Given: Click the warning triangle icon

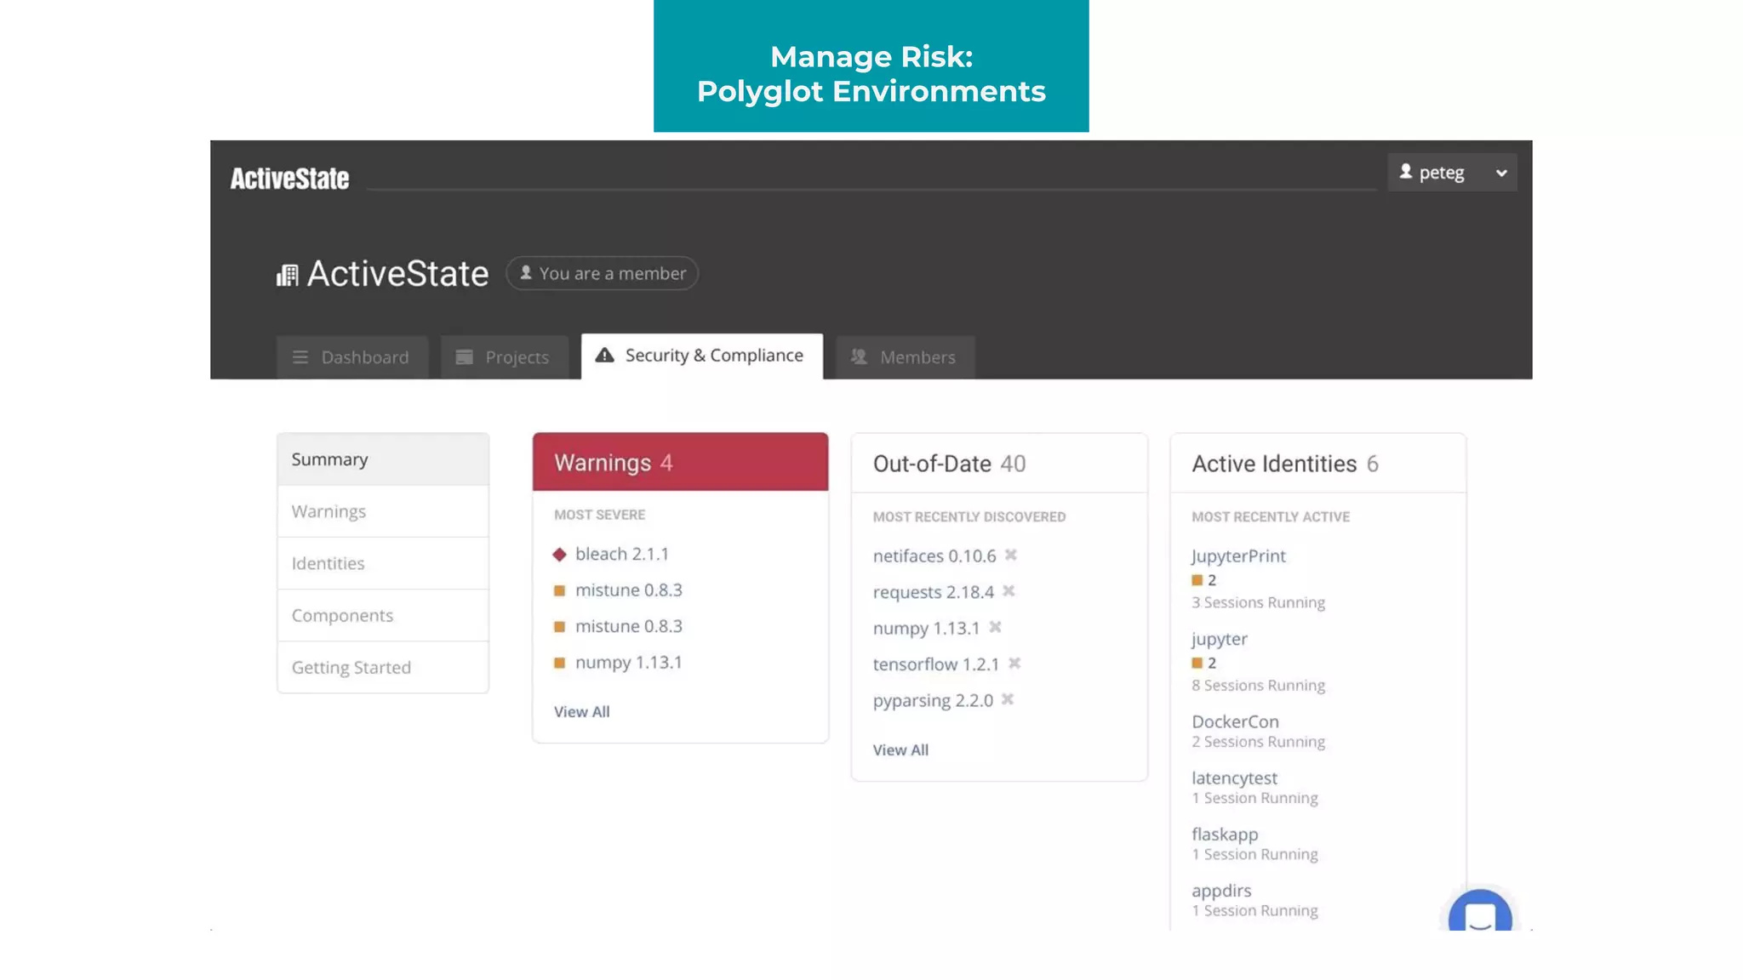Looking at the screenshot, I should pos(604,356).
